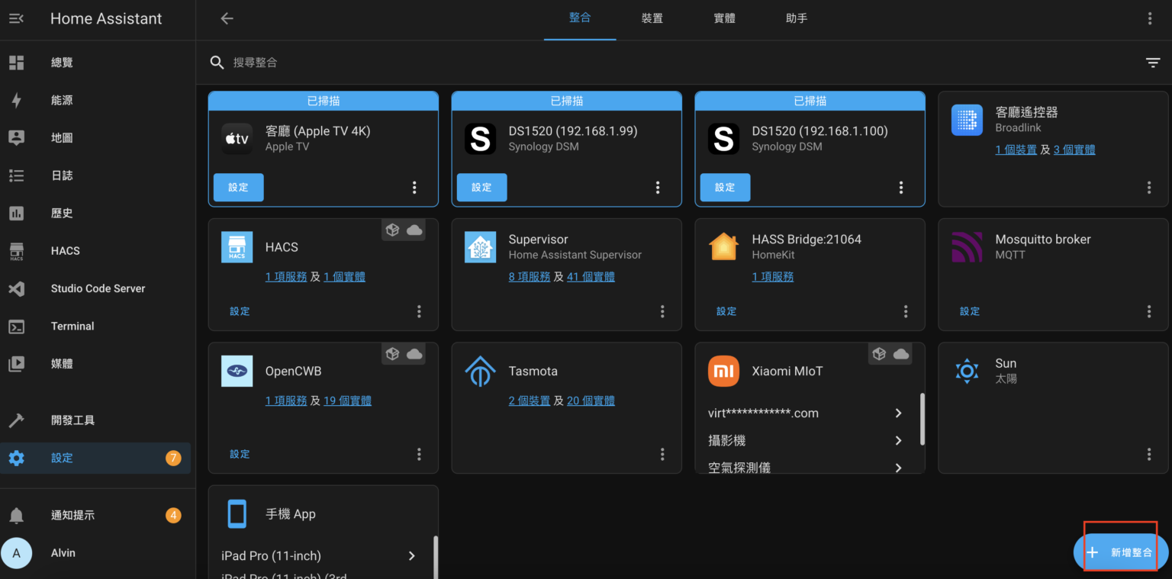This screenshot has width=1172, height=579.
Task: Open the 歷史 history panel in sidebar
Action: pyautogui.click(x=62, y=213)
